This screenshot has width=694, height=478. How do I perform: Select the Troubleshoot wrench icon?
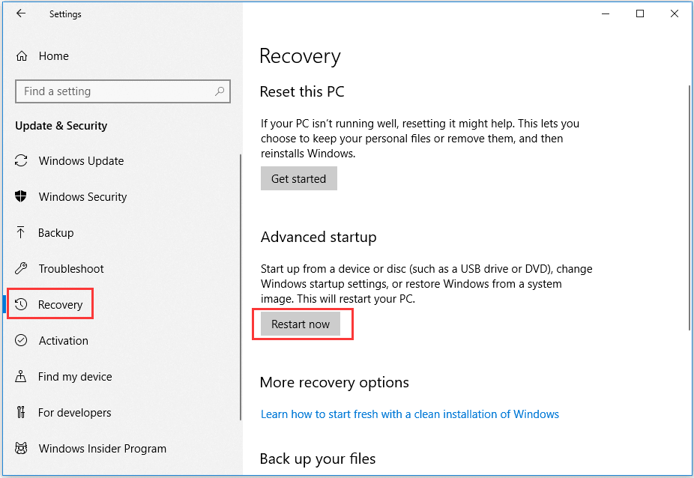tap(21, 269)
